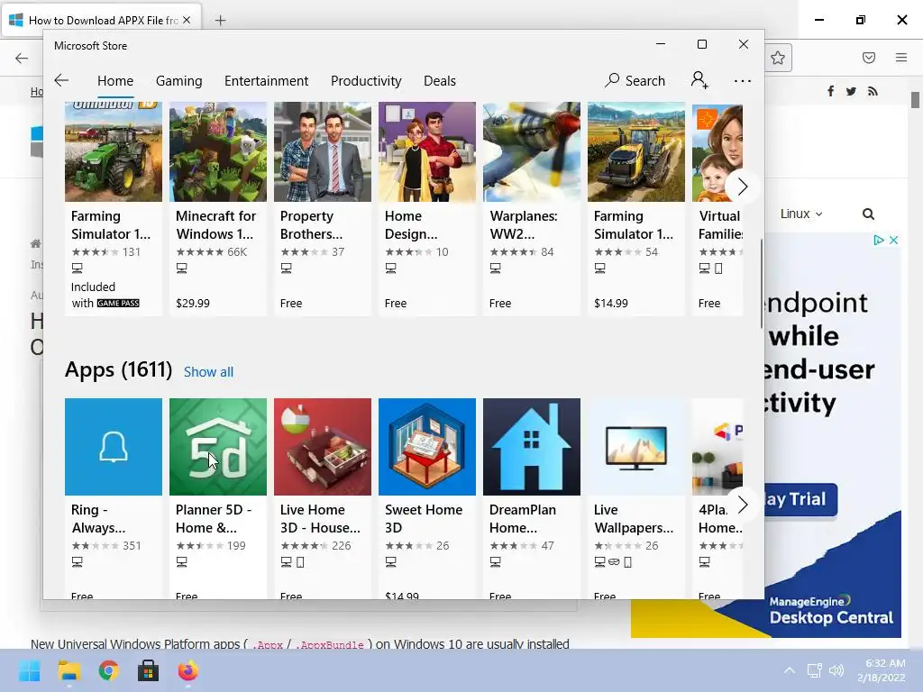Image resolution: width=923 pixels, height=692 pixels.
Task: Click the $29.99 Minecraft price
Action: (193, 303)
